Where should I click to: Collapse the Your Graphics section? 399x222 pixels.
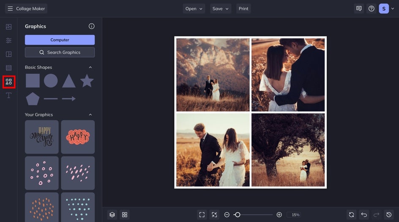pos(90,115)
